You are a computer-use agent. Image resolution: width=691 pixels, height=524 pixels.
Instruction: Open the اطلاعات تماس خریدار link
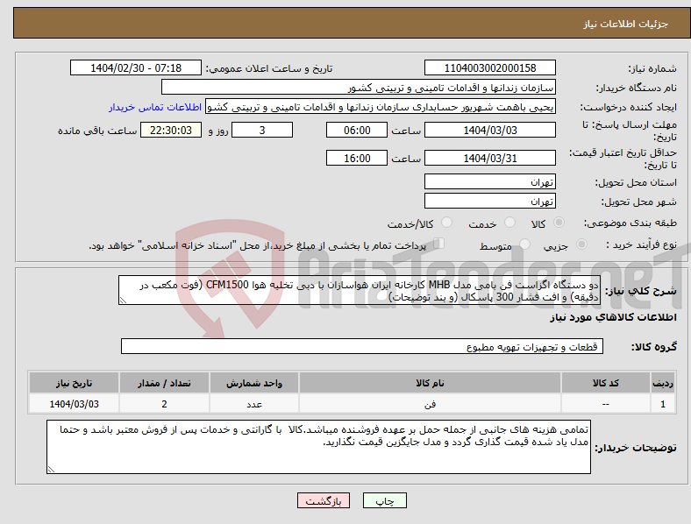(155, 107)
